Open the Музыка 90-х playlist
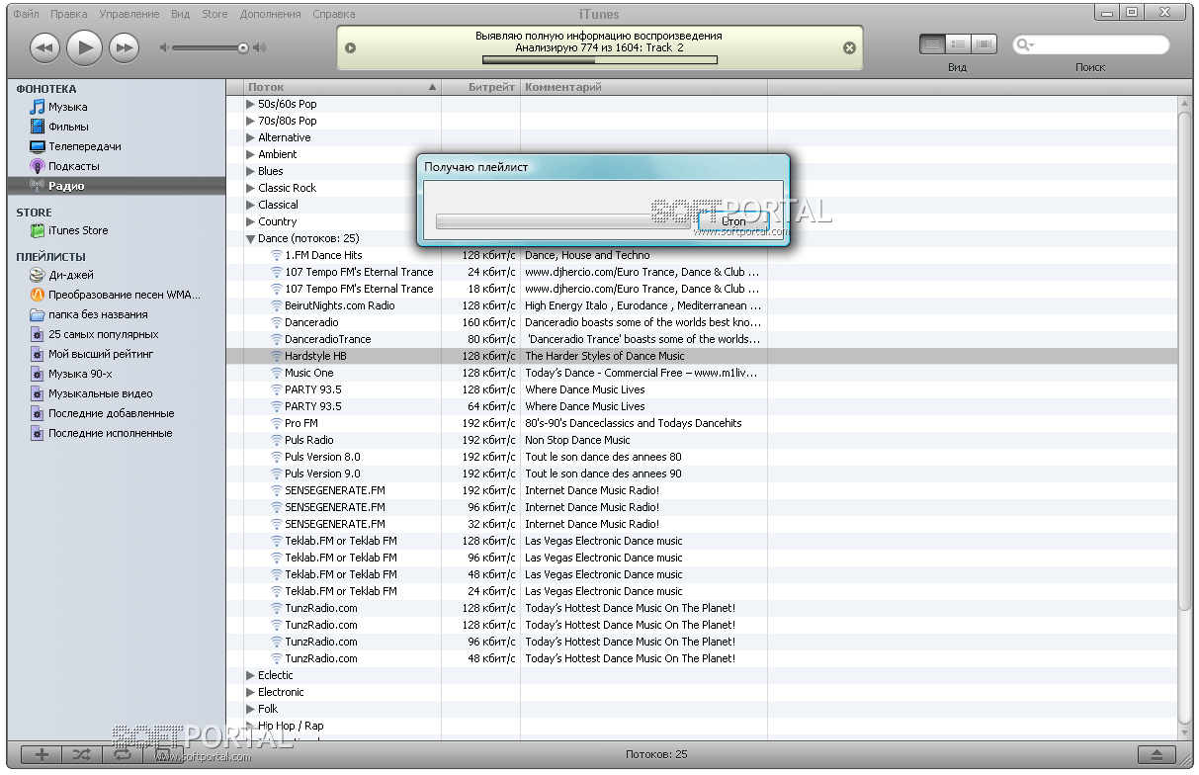Screen dimensions: 1199x775 pyautogui.click(x=80, y=374)
